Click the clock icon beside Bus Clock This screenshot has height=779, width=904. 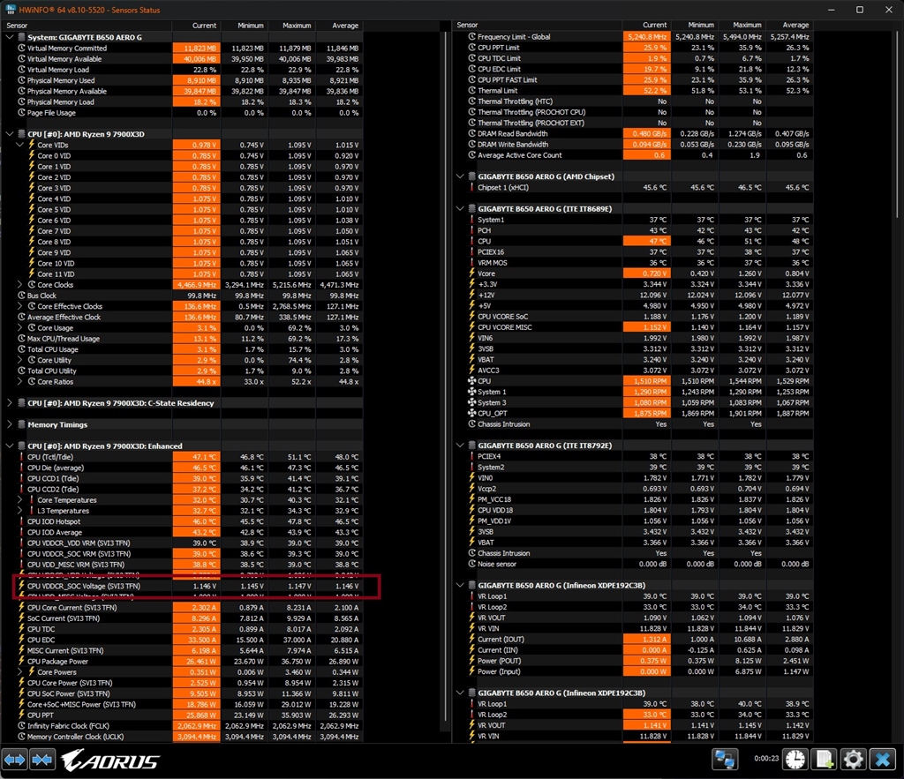tap(21, 296)
